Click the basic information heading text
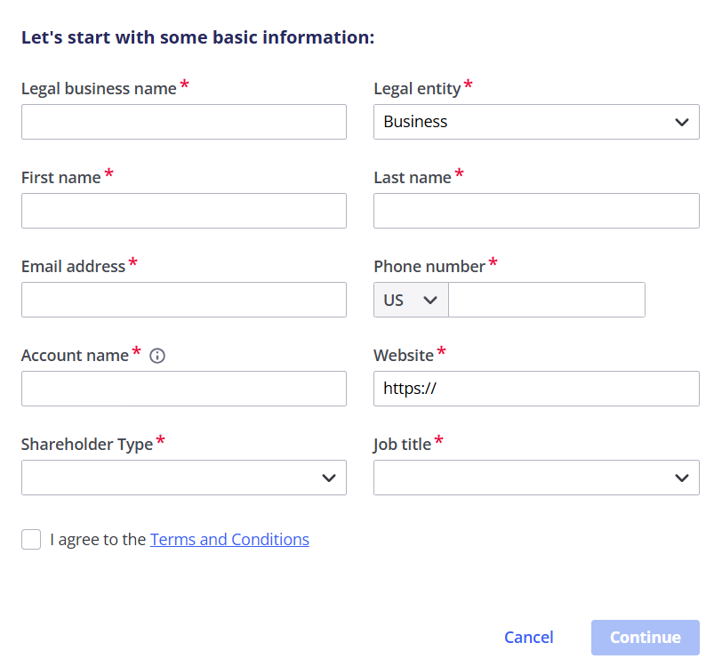The height and width of the screenshot is (667, 722). pyautogui.click(x=197, y=37)
